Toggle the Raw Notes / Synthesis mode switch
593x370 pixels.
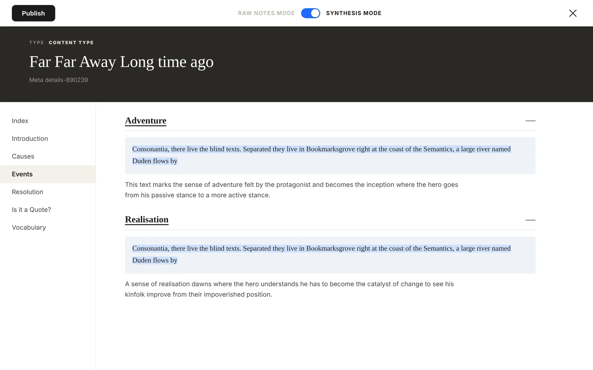(x=310, y=13)
